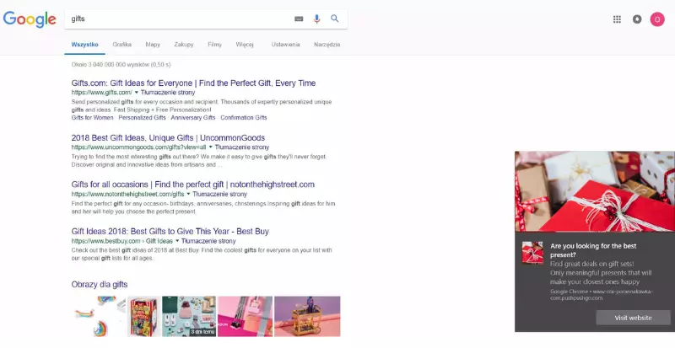Open the Anniversary Gifts sitelink
This screenshot has height=348, width=675.
pos(193,117)
